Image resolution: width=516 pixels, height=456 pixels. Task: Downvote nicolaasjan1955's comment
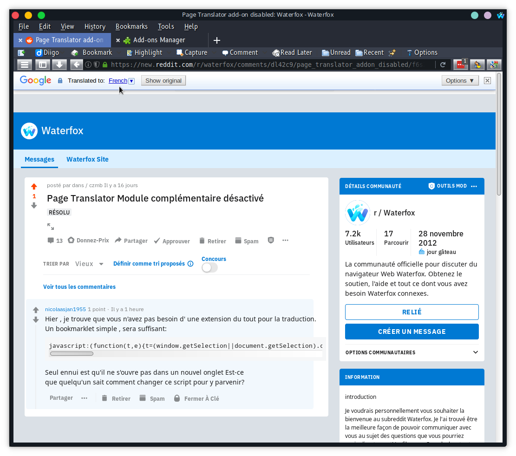point(36,319)
